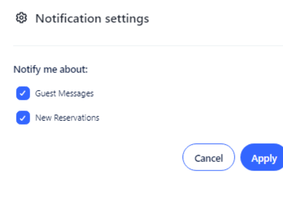The height and width of the screenshot is (212, 283).
Task: Toggle the checkmark next to Guest Messages
Action: (23, 93)
